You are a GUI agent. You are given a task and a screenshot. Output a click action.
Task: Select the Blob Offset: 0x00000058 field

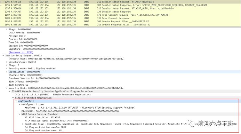pyautogui.click(x=24, y=81)
